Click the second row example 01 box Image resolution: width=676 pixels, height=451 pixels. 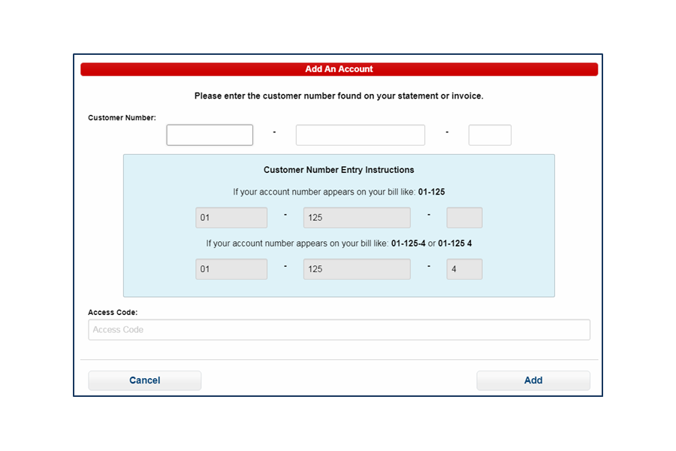coord(231,269)
